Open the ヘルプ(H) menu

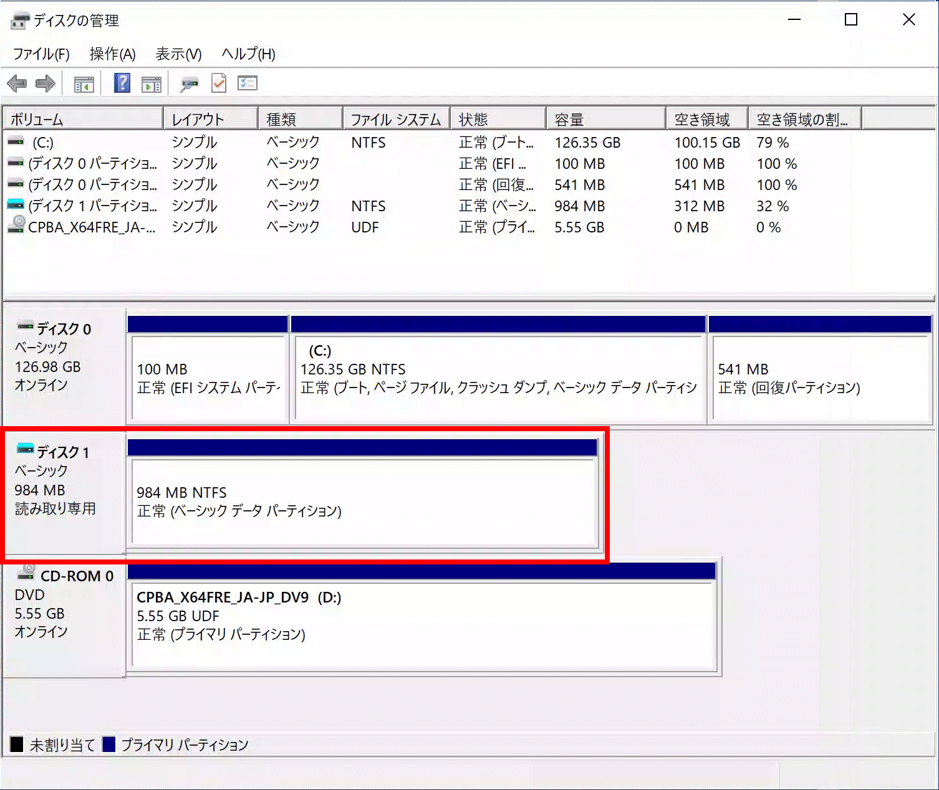point(248,54)
